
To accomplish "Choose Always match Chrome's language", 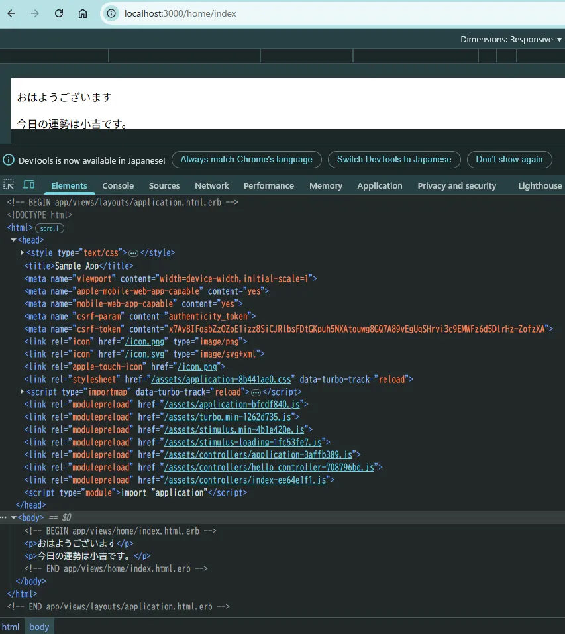I will click(x=246, y=159).
